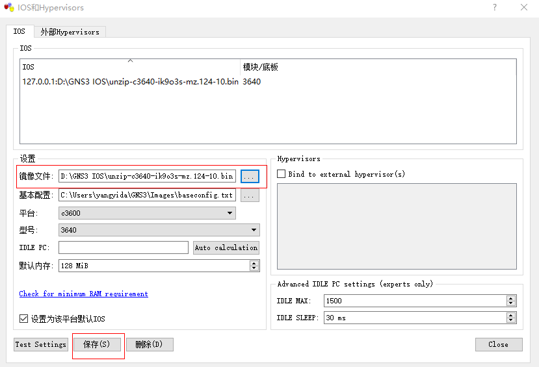Switch to the 外部Hypervisors tab
Image resolution: width=539 pixels, height=367 pixels.
point(70,32)
